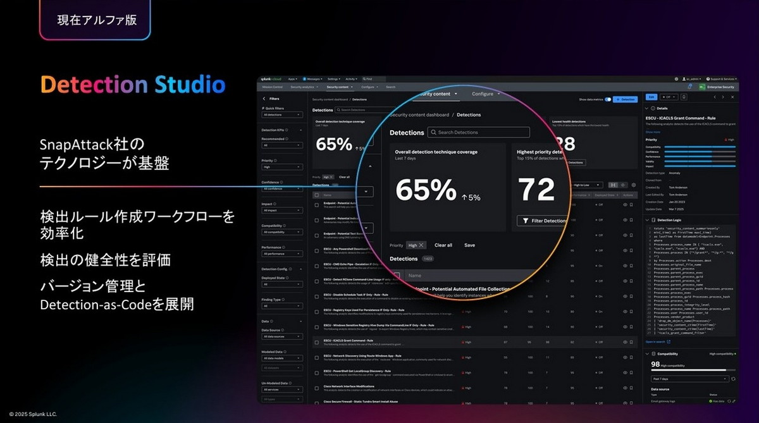This screenshot has height=423, width=759.
Task: Click eye icon for ESCU - Detect RClone row
Action: pos(625,279)
